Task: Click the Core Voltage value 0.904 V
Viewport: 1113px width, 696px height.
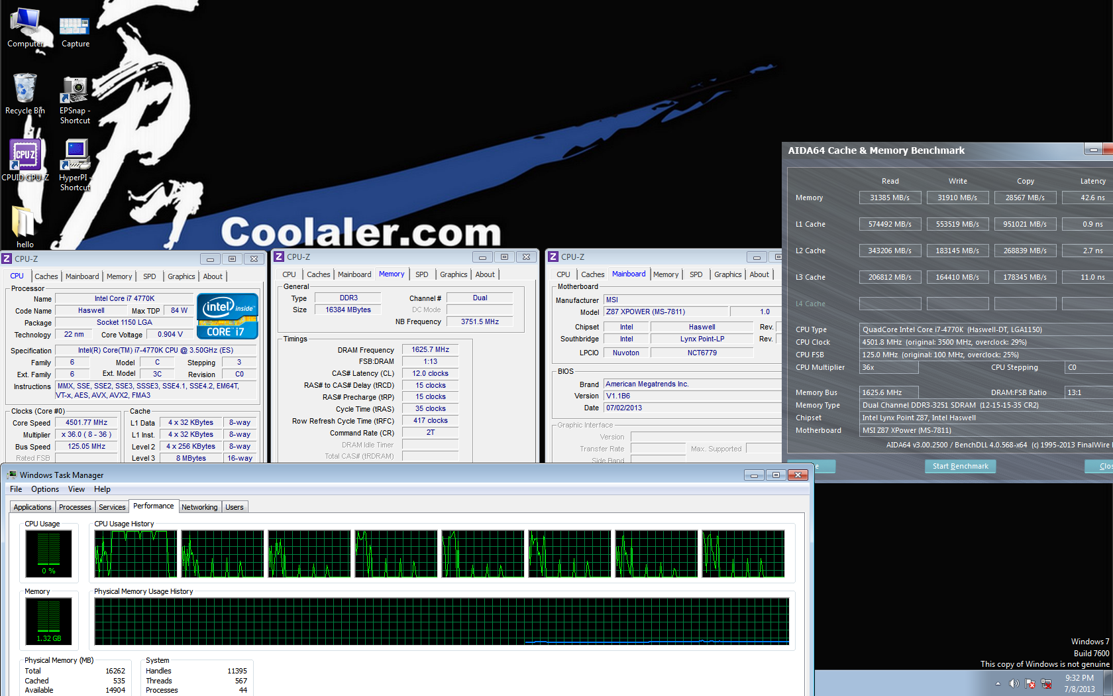Action: [170, 334]
